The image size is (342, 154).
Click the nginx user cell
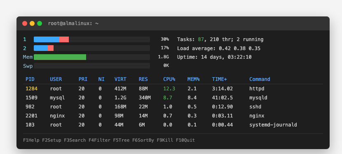57,116
